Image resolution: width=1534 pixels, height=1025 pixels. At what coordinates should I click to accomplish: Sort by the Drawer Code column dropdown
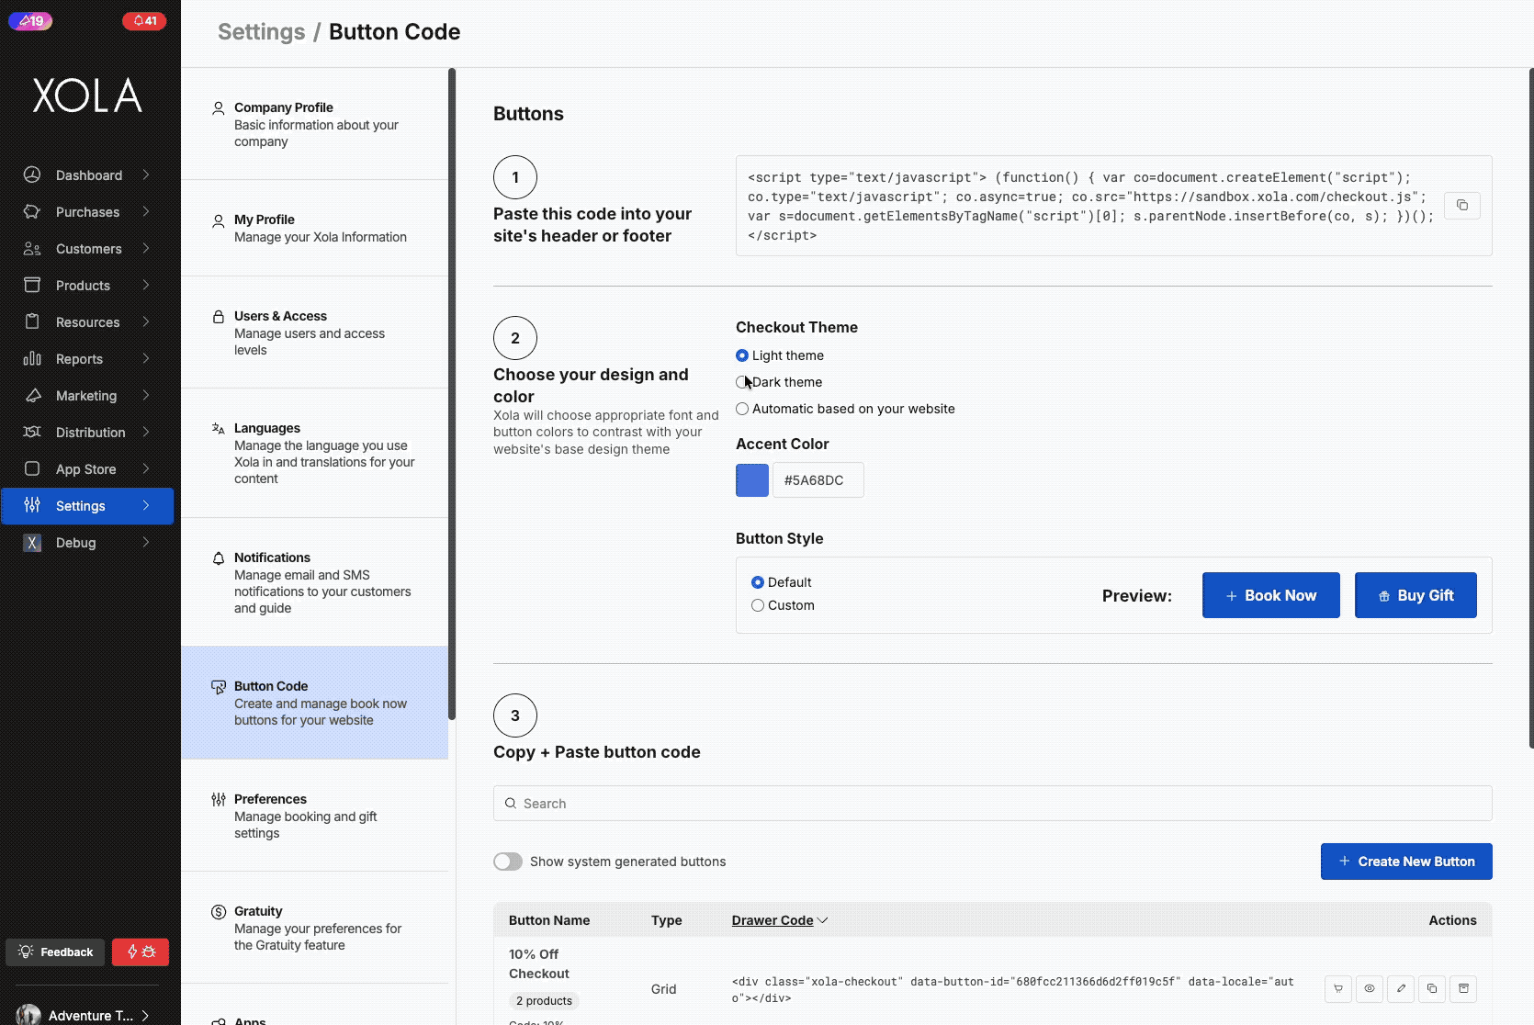coord(780,920)
